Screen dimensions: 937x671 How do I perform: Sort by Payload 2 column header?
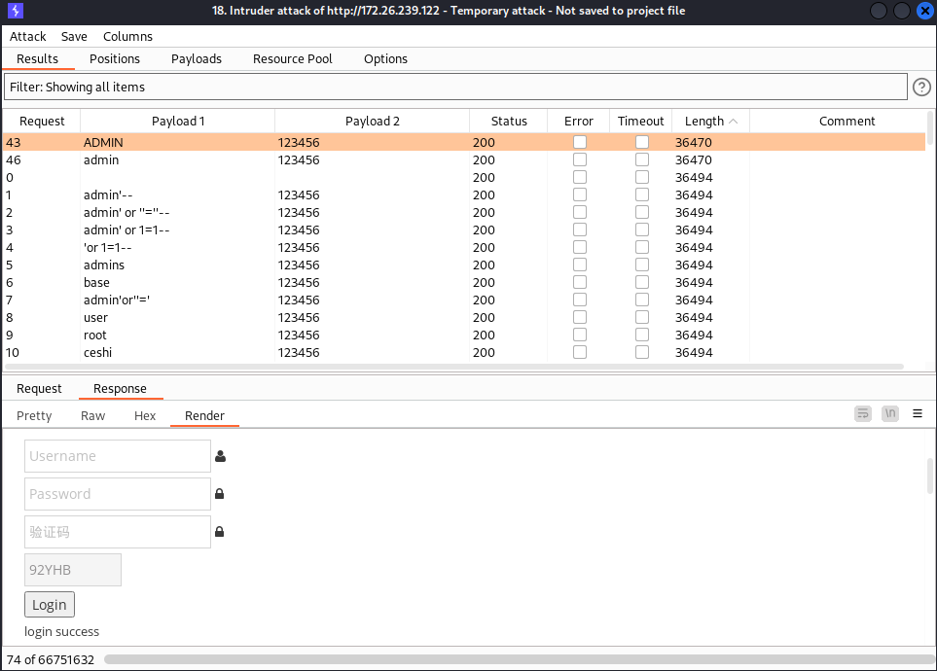pos(373,122)
